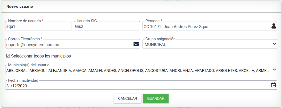The image size is (282, 108).
Task: Focus the Usuario SIG field containing Gis2
Action: coord(107,26)
